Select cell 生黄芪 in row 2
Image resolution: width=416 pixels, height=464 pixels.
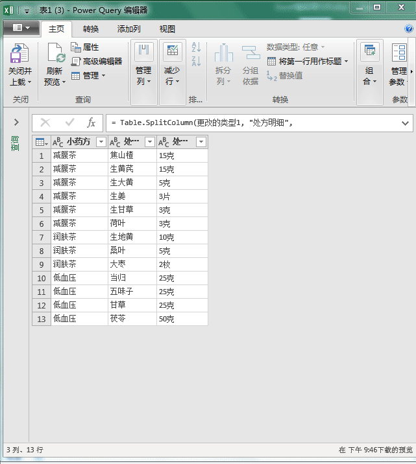(132, 169)
